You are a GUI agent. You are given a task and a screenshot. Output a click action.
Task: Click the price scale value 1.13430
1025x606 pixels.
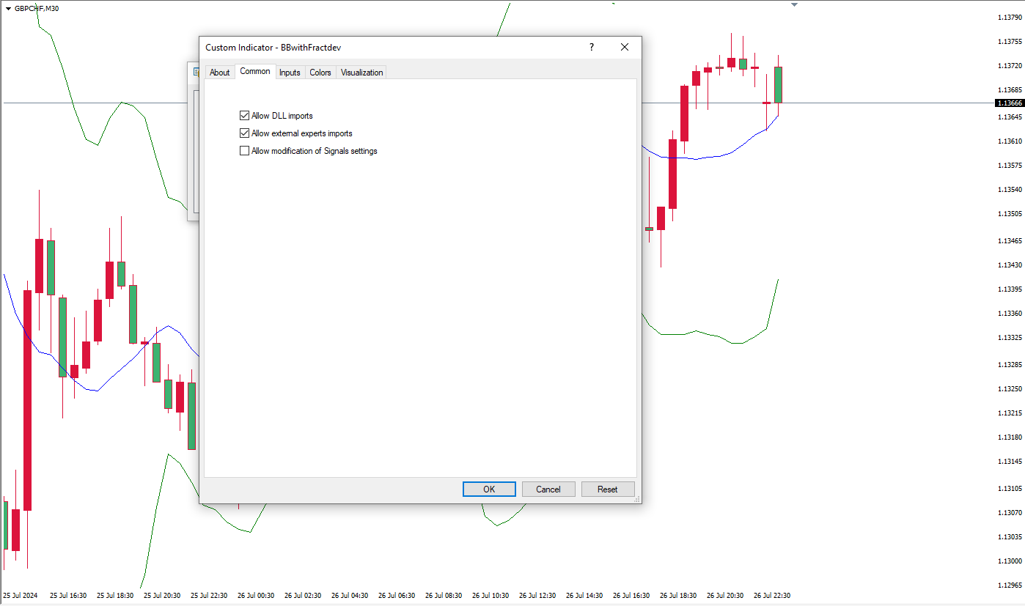pos(1010,265)
